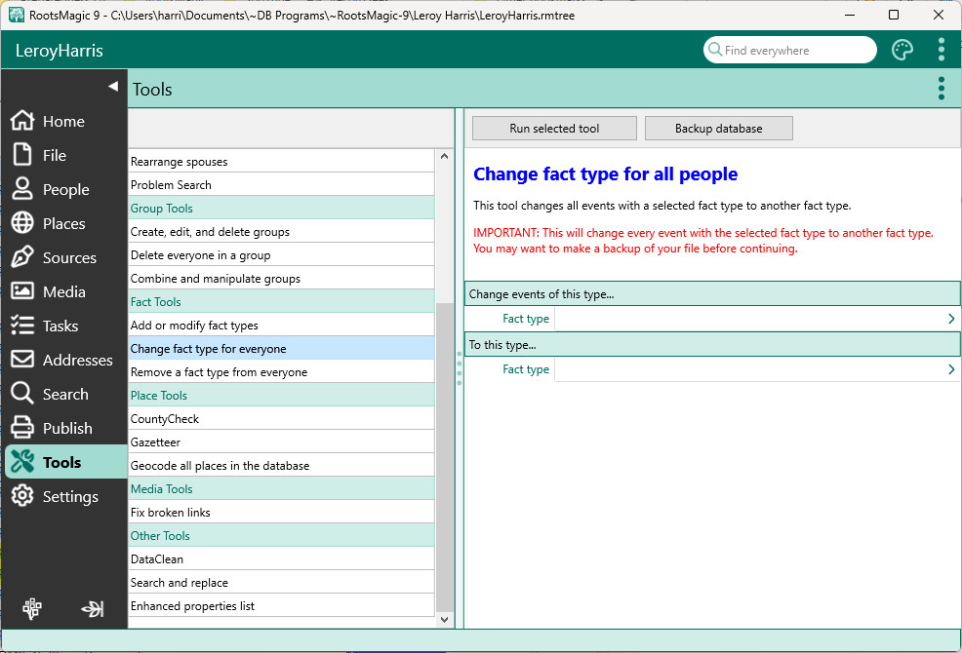Click the pedigree tree icon at sidebar bottom
Screen dimensions: 962x653
tap(32, 609)
